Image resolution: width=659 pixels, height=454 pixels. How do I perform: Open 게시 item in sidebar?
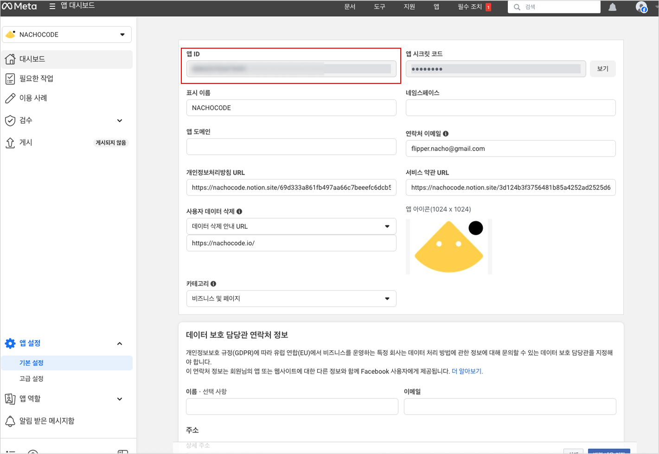pos(26,143)
